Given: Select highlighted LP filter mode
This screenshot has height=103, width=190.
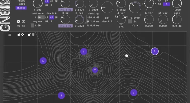Looking at the screenshot, I should click(47, 2).
